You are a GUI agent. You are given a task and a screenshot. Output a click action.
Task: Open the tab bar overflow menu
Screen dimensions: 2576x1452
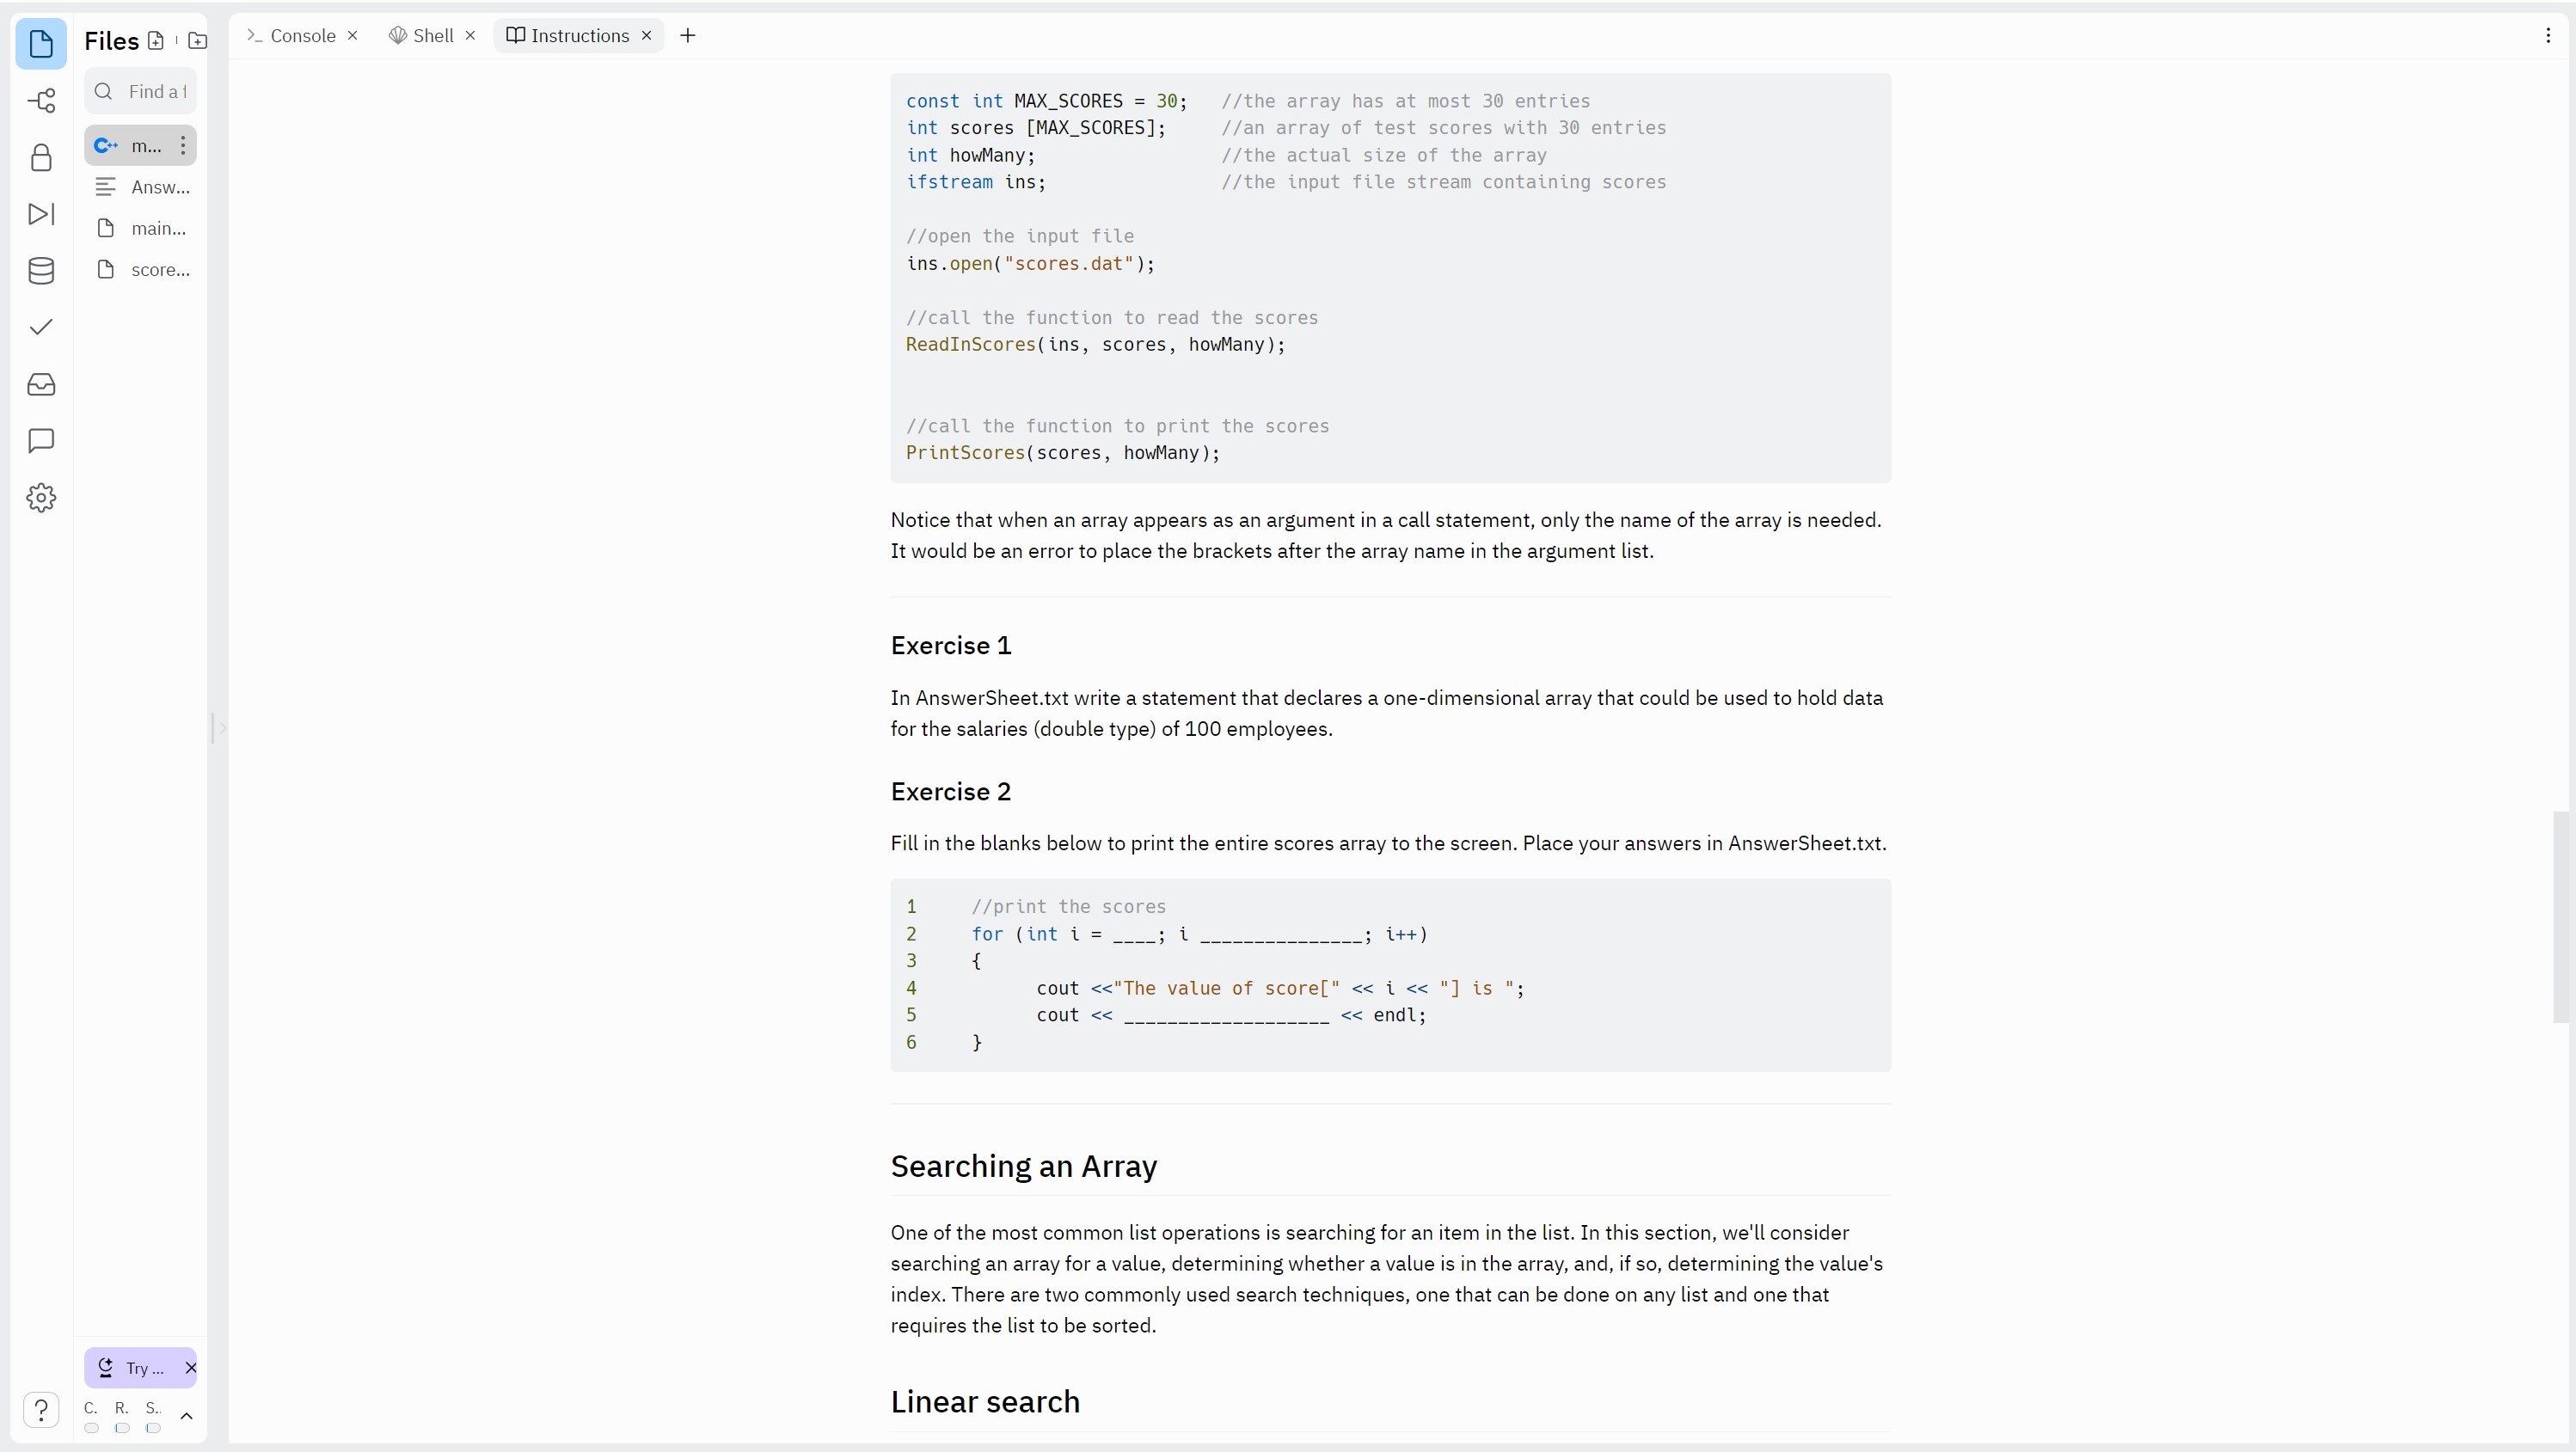tap(2548, 35)
